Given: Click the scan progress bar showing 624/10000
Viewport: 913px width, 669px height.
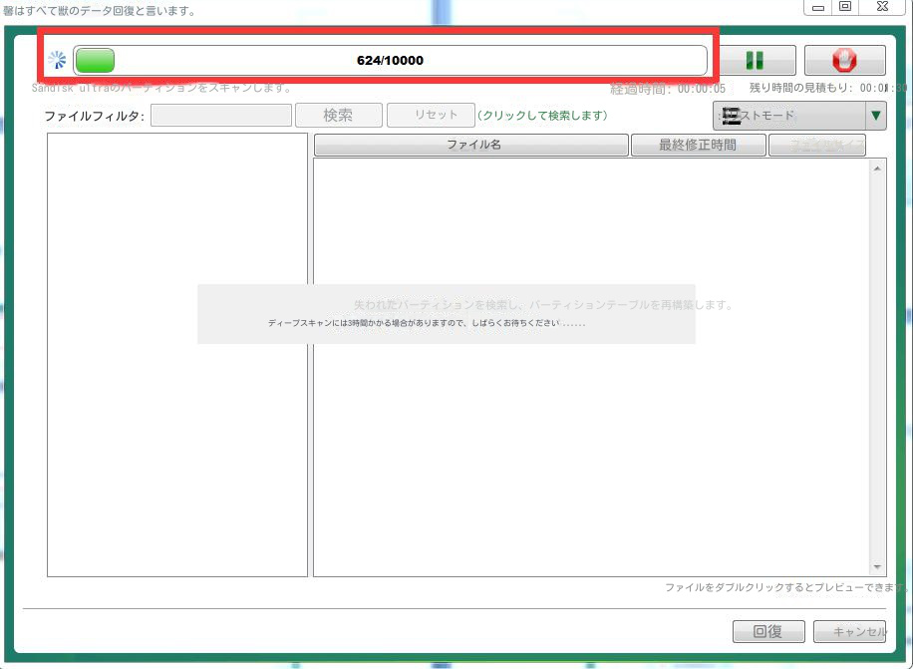Looking at the screenshot, I should [390, 60].
